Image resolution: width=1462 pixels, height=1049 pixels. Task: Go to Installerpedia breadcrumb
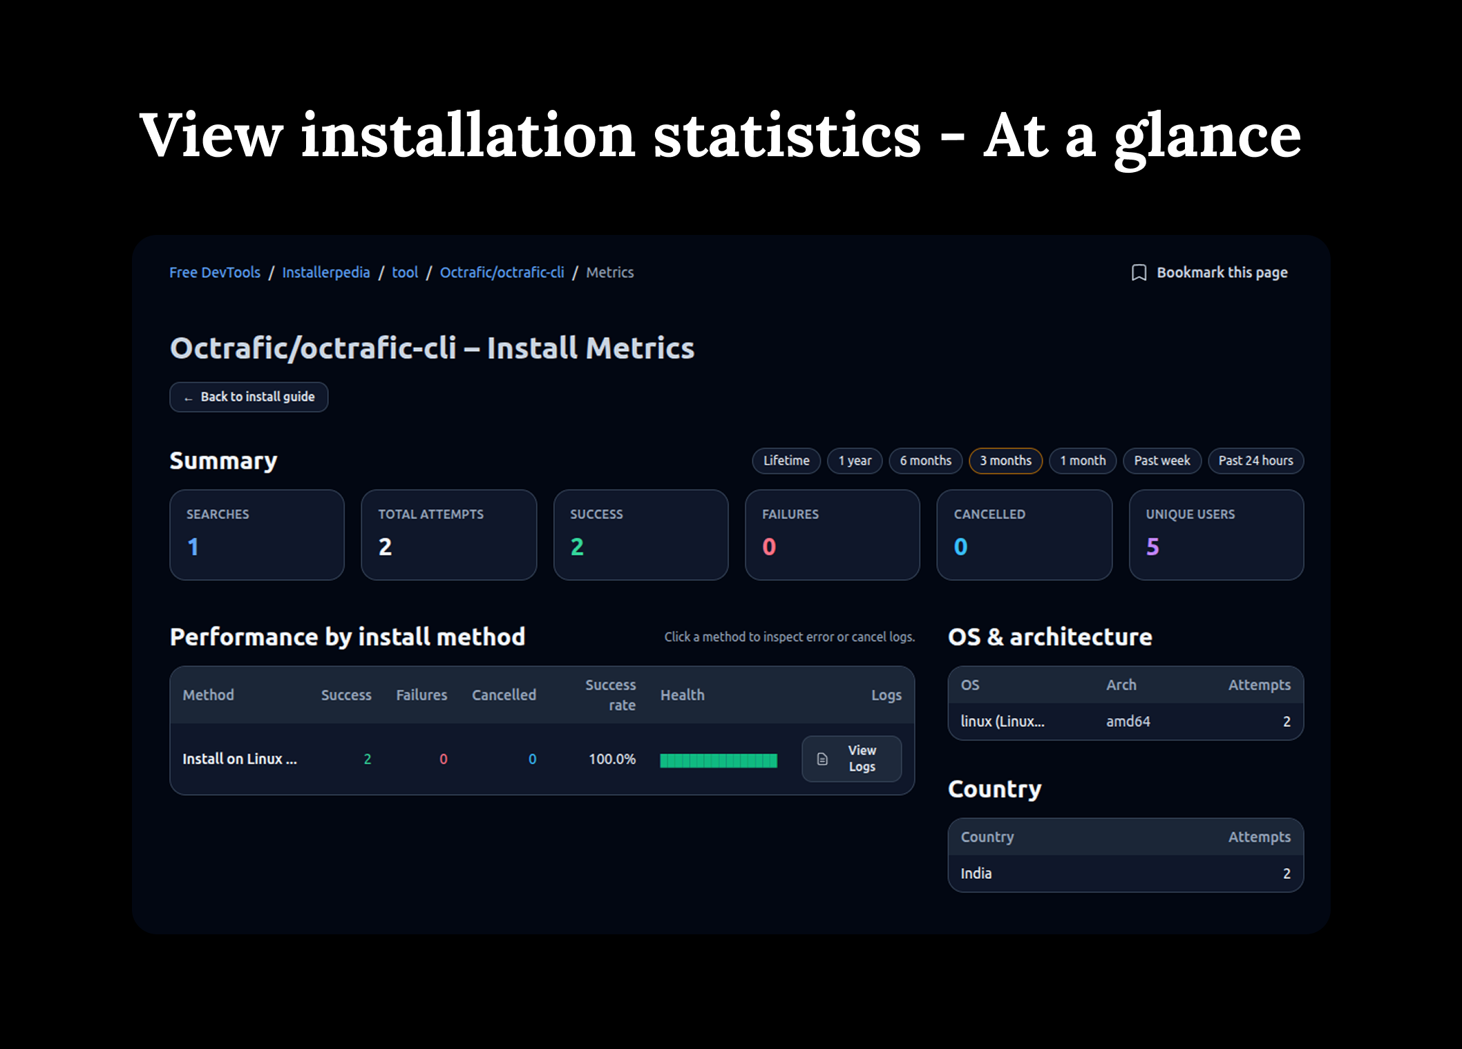point(326,272)
